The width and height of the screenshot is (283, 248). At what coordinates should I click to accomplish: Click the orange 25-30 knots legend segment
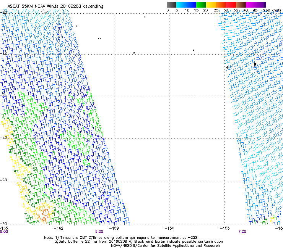221,5
